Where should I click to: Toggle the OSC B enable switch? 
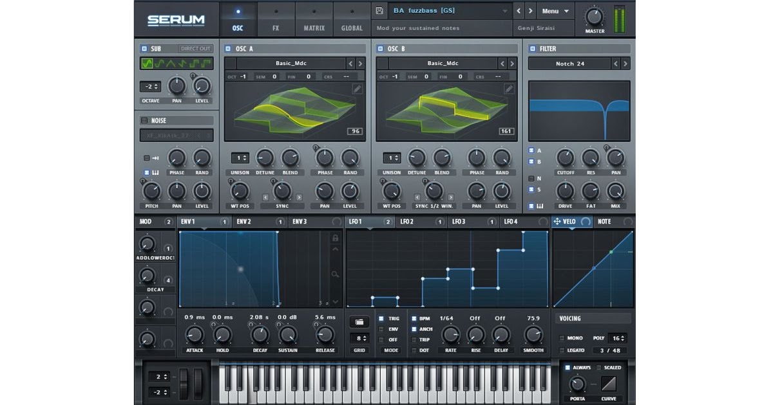click(380, 49)
